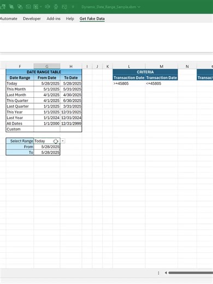The width and height of the screenshot is (213, 284).
Task: Click the 5/1/2025 From Date cell
Action: pos(47,89)
